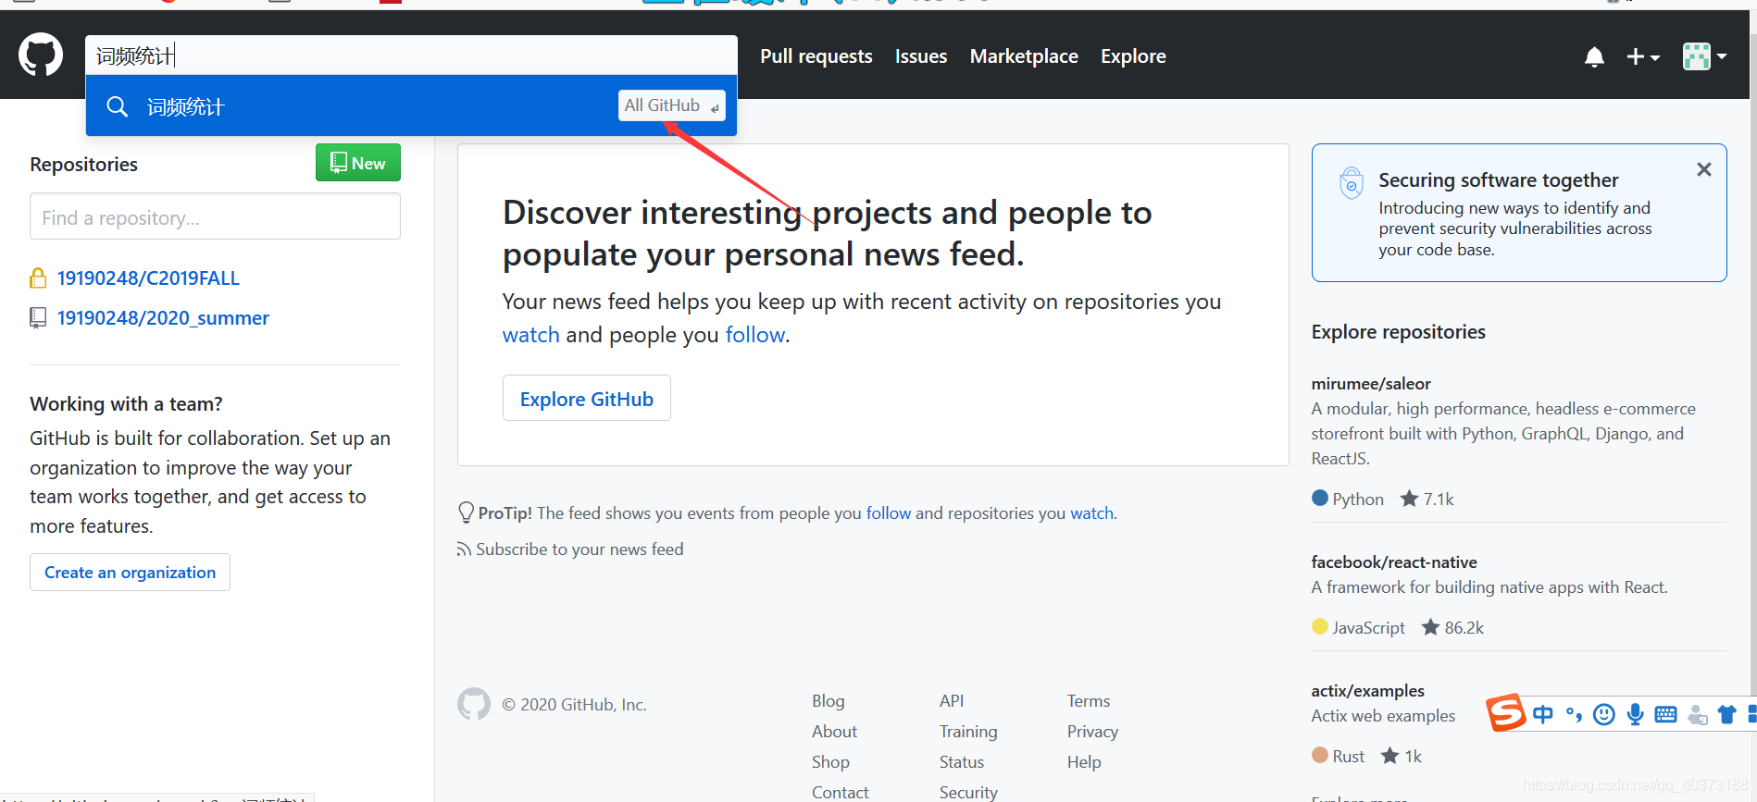Open the API footer link
Viewport: 1757px width, 802px height.
click(x=952, y=701)
